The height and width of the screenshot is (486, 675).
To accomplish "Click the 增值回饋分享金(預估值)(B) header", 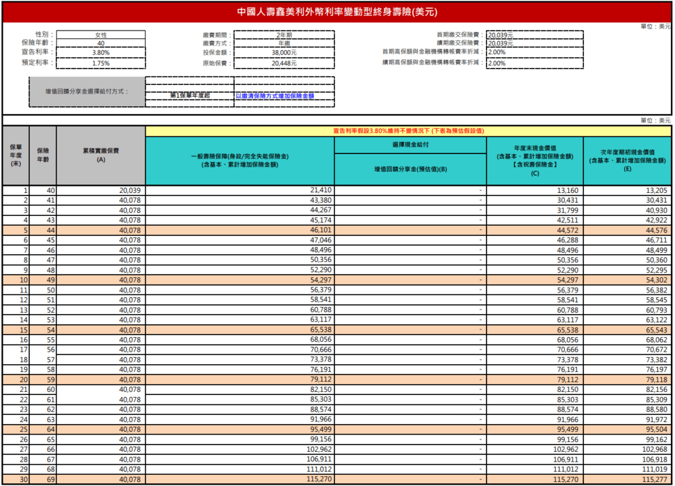I will pos(410,169).
